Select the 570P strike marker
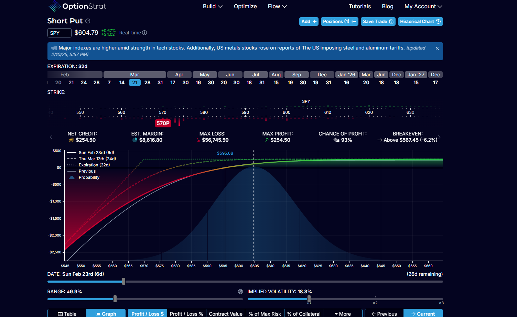Screen dimensions: 517x317 (163, 123)
